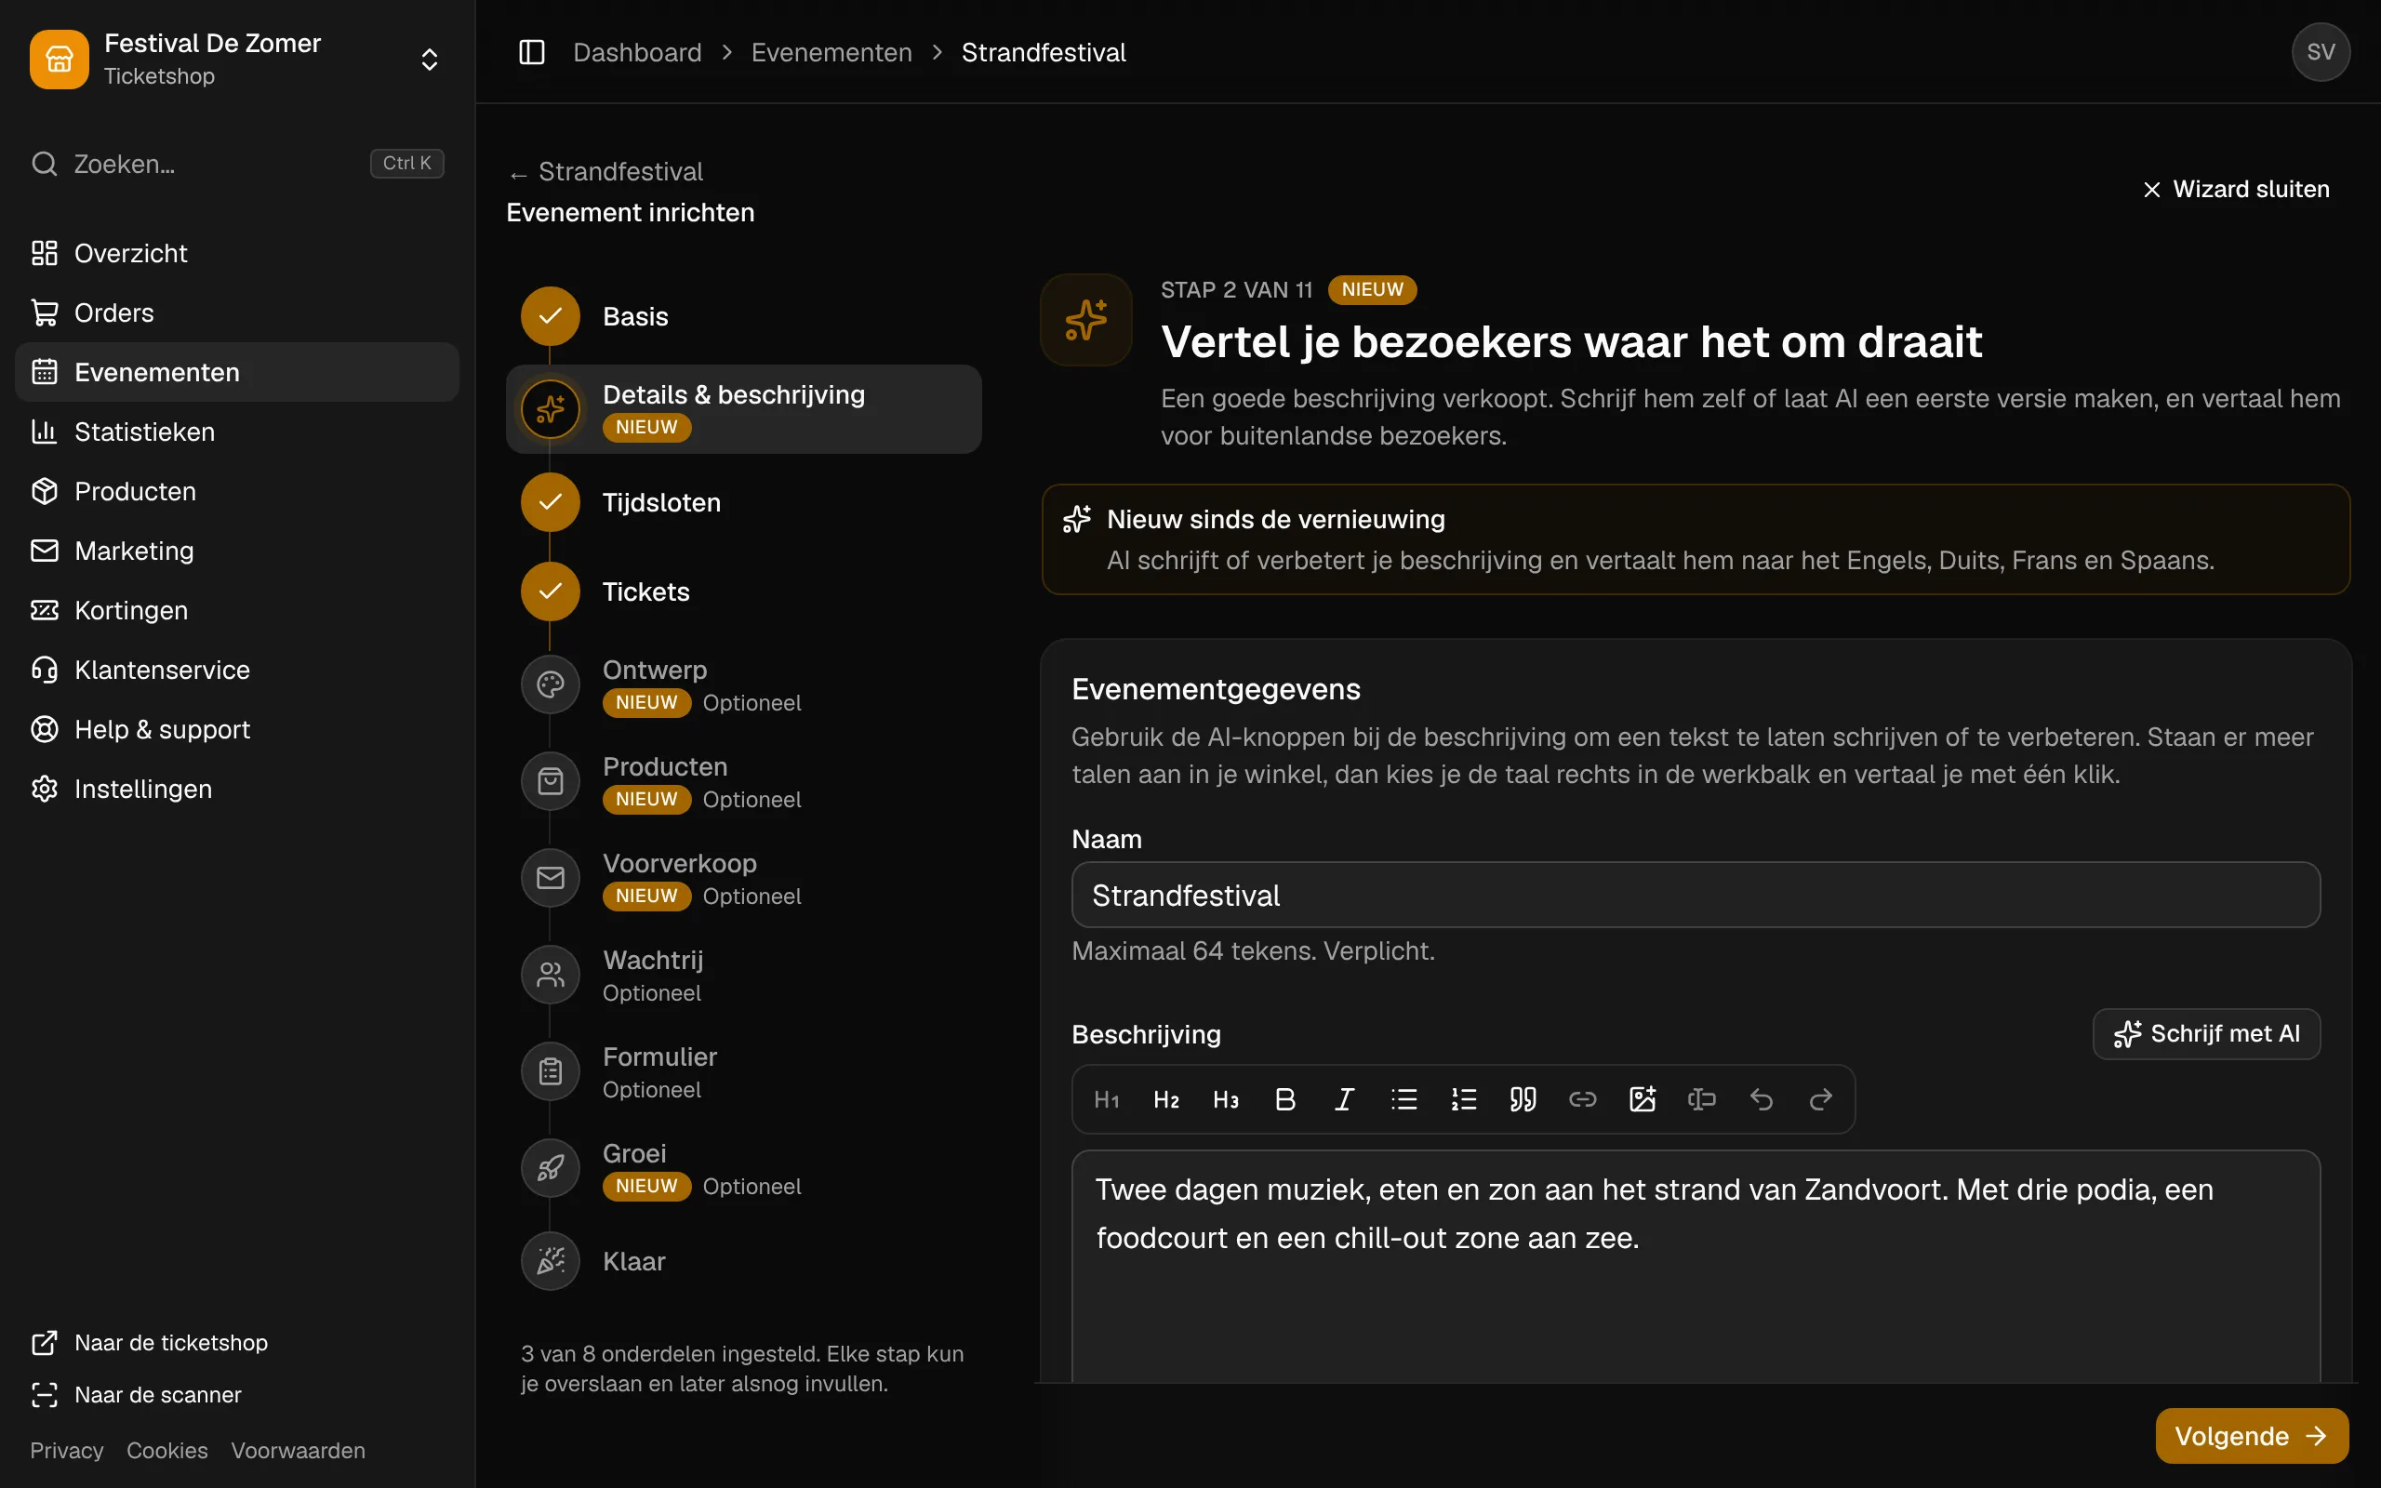Add a hyperlink in the editor
Viewport: 2381px width, 1488px height.
point(1583,1099)
